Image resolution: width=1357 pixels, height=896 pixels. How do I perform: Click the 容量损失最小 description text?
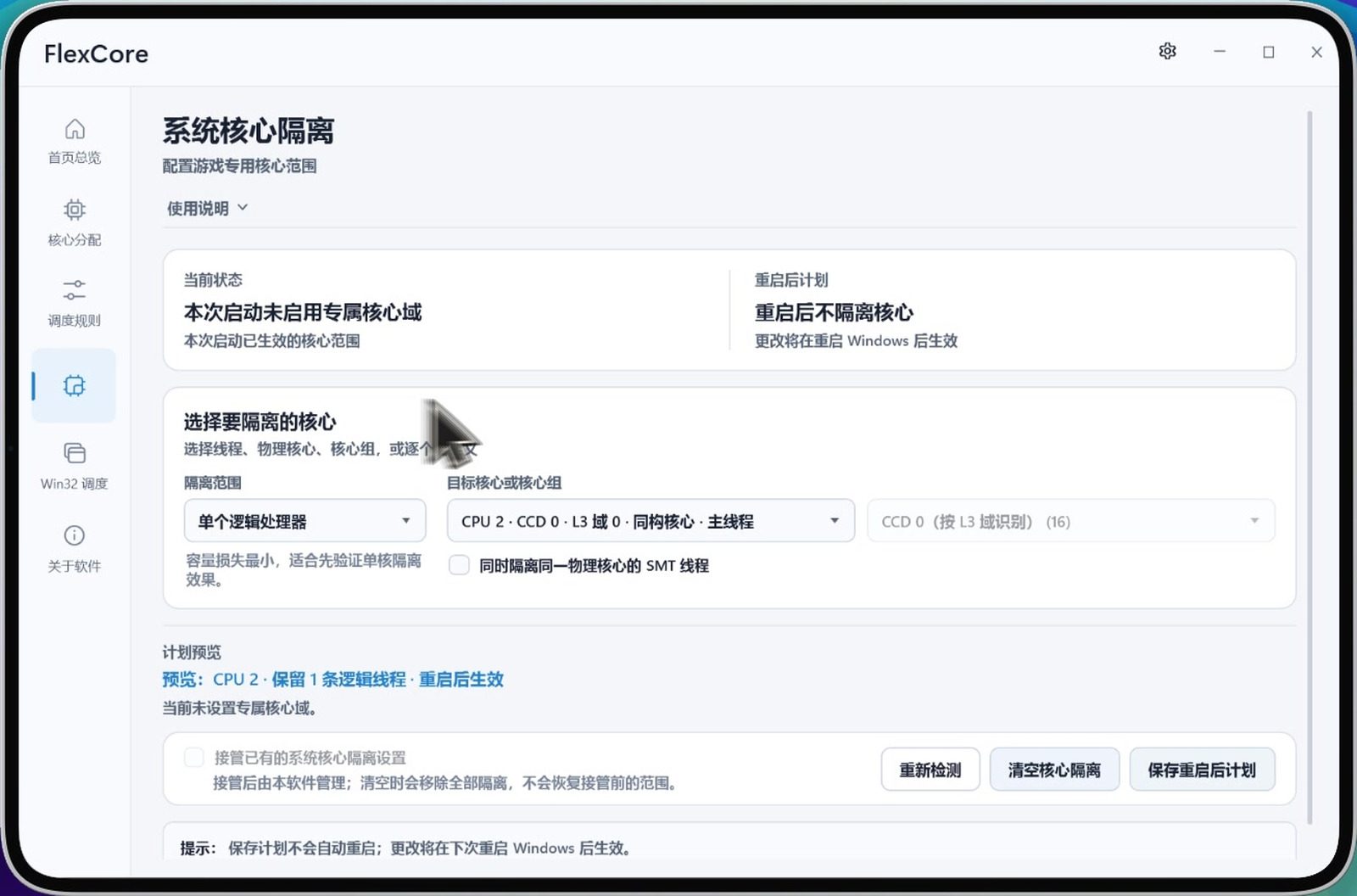coord(304,570)
